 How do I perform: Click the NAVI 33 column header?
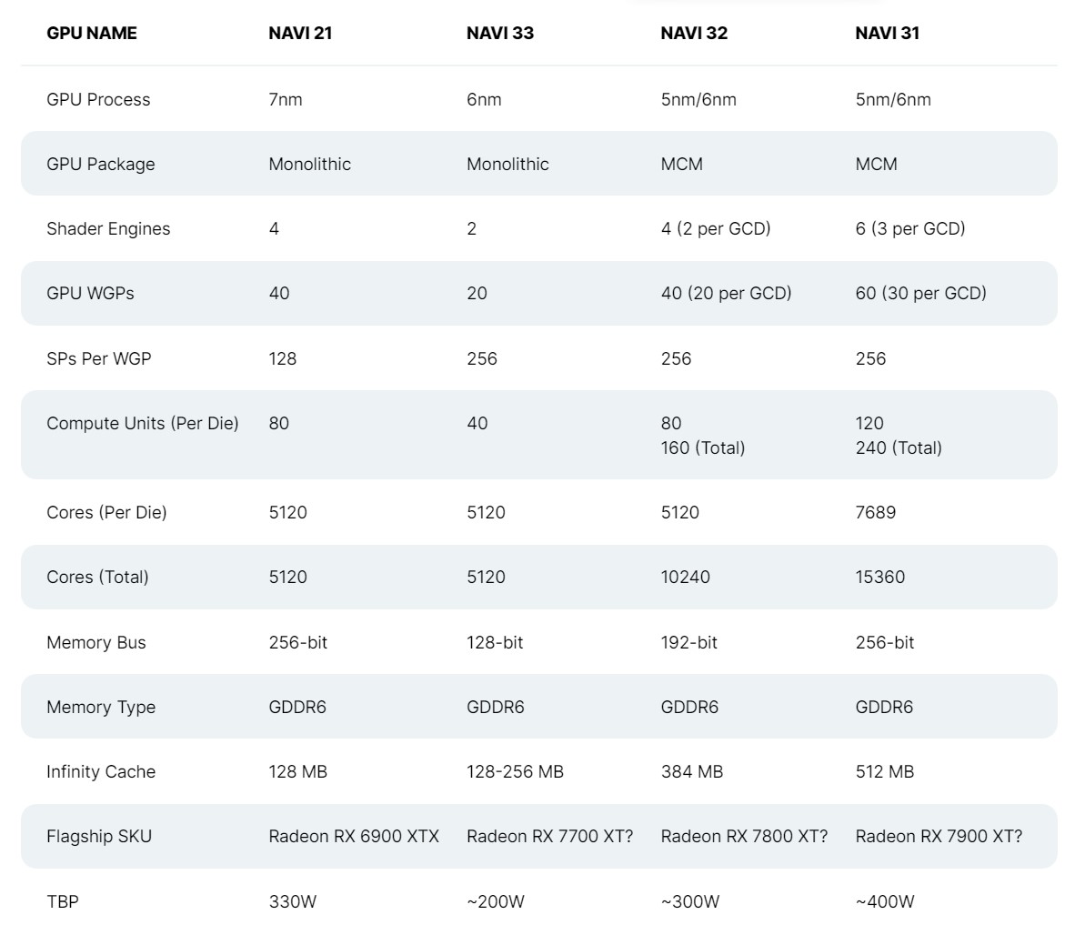click(x=500, y=33)
